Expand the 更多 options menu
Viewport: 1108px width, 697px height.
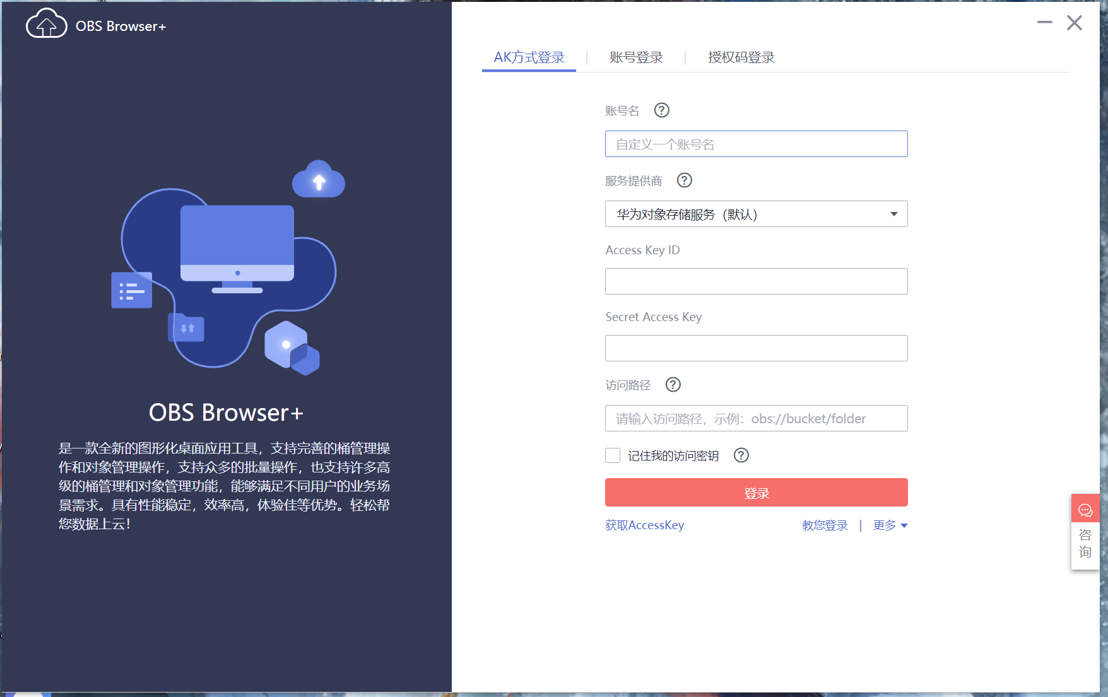click(x=890, y=525)
